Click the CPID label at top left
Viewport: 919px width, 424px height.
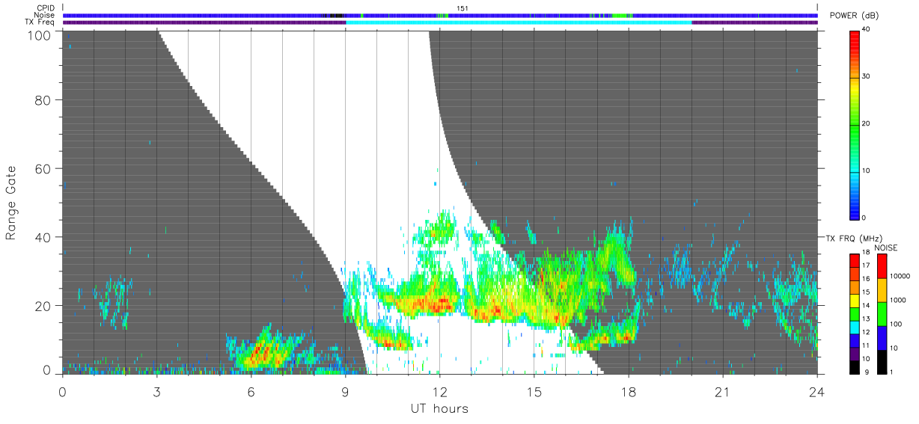point(46,8)
